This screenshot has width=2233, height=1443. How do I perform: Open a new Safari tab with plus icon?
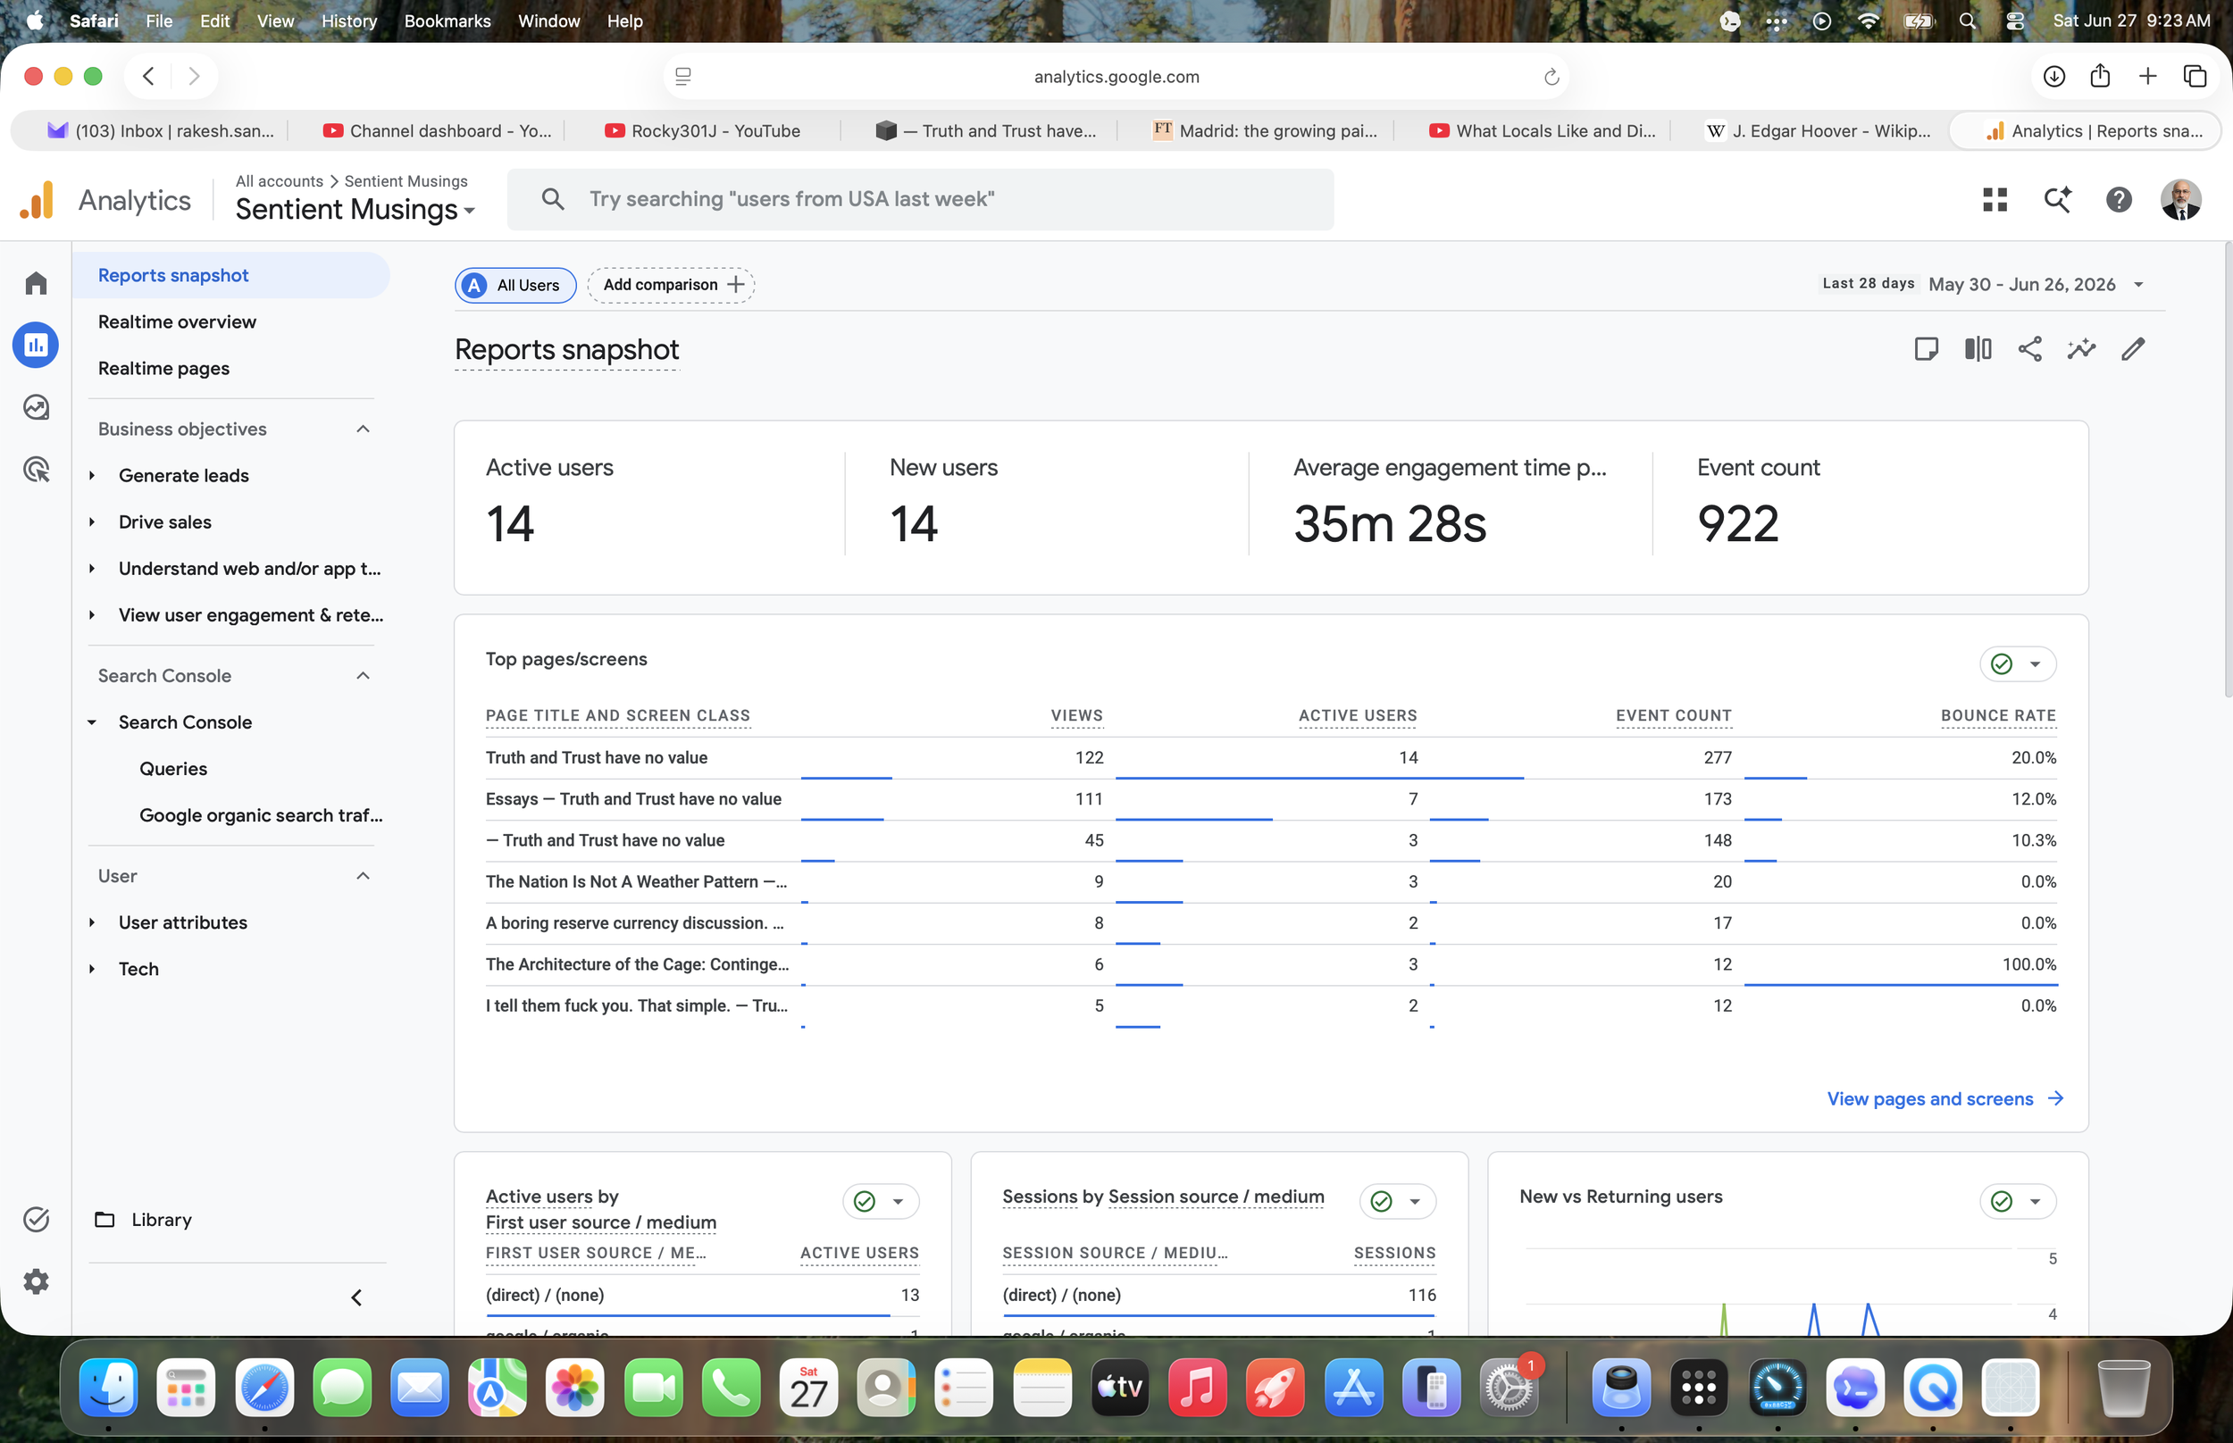[x=2148, y=76]
